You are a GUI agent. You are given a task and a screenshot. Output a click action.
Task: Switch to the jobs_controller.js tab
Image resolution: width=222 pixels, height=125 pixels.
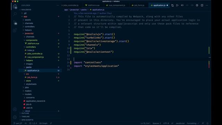[71, 6]
